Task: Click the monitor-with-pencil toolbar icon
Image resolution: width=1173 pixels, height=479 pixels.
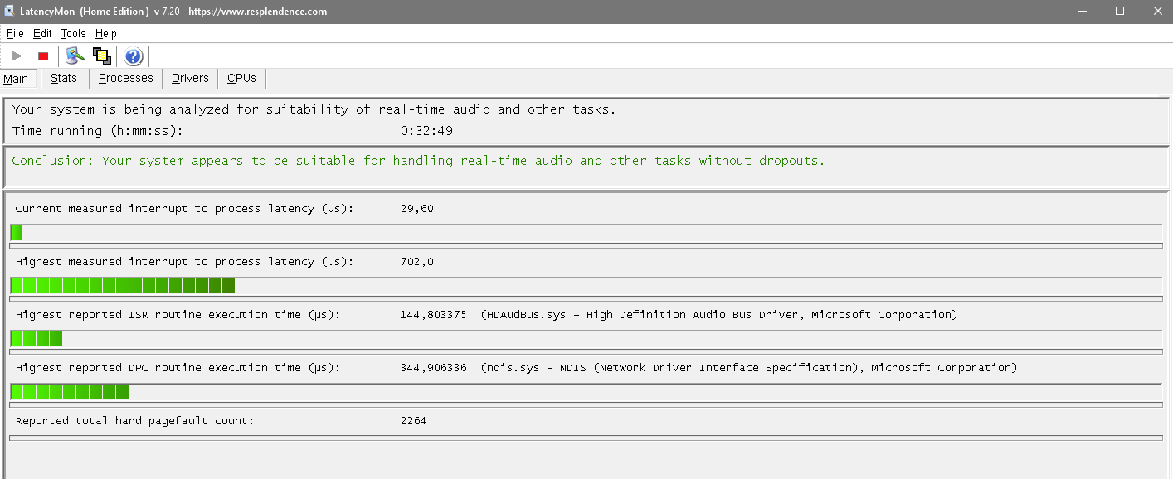Action: [x=75, y=56]
